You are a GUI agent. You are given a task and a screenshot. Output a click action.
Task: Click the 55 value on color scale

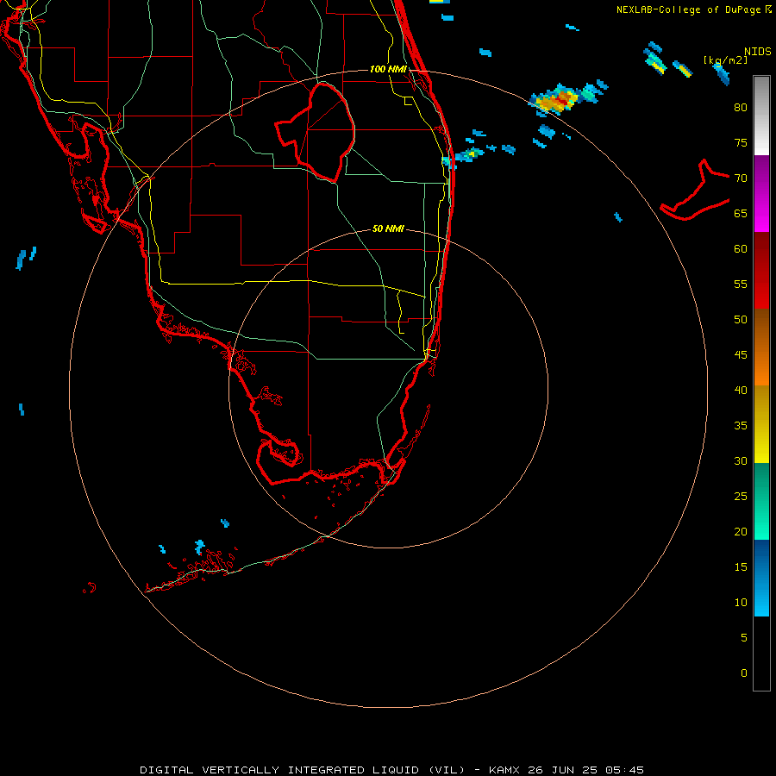pyautogui.click(x=741, y=284)
